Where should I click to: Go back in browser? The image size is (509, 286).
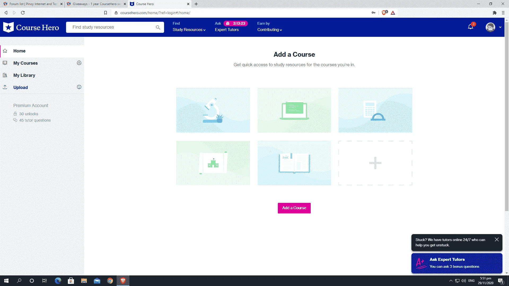6,13
